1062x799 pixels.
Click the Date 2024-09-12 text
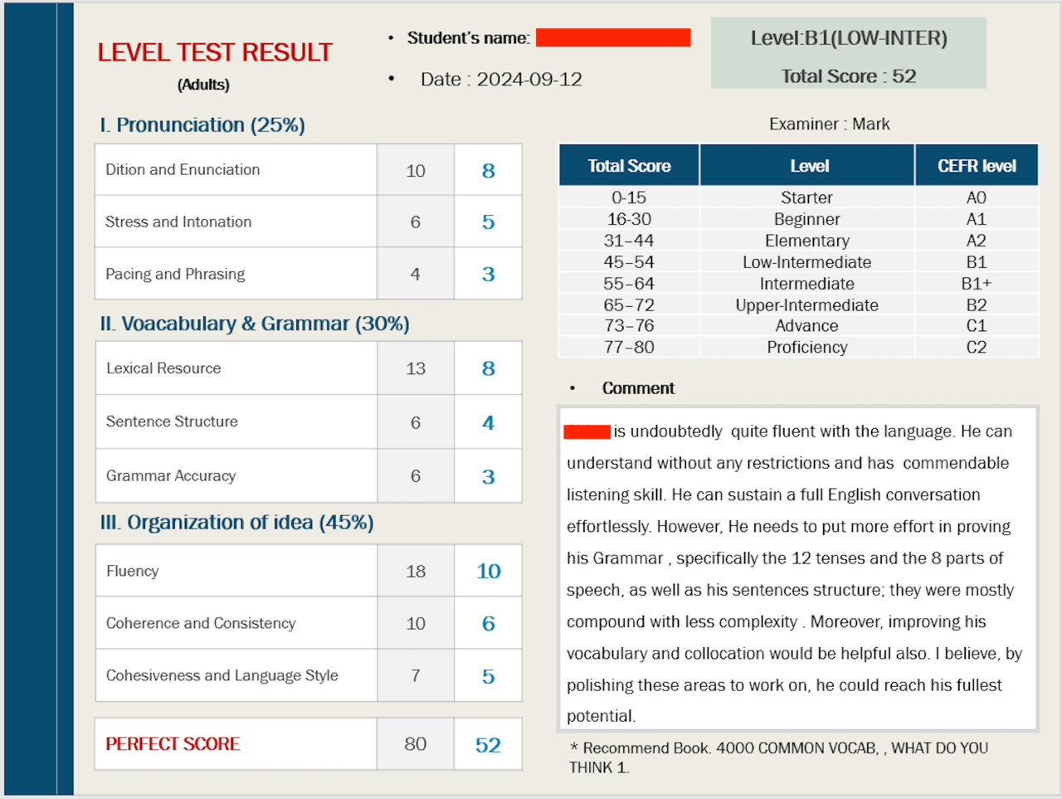coord(501,80)
